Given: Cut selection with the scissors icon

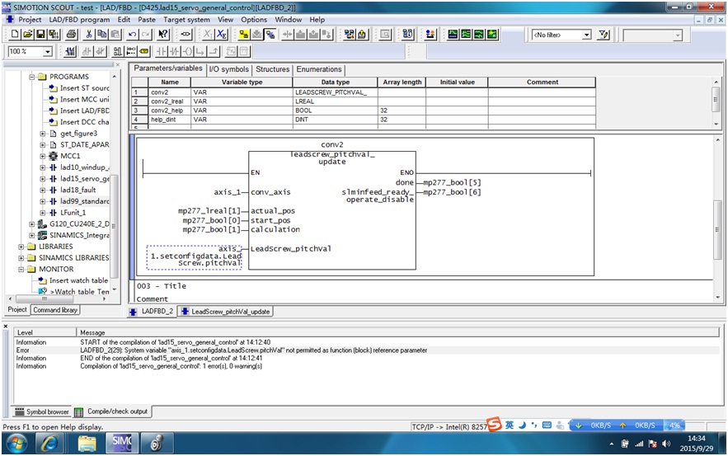Looking at the screenshot, I should [x=89, y=35].
